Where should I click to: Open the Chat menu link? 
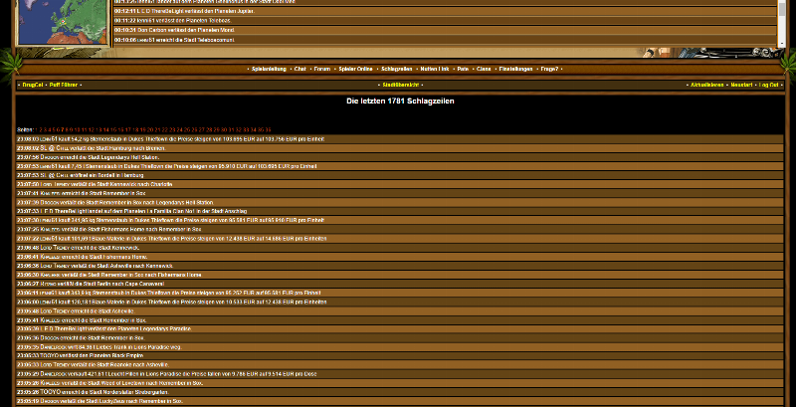pyautogui.click(x=300, y=69)
